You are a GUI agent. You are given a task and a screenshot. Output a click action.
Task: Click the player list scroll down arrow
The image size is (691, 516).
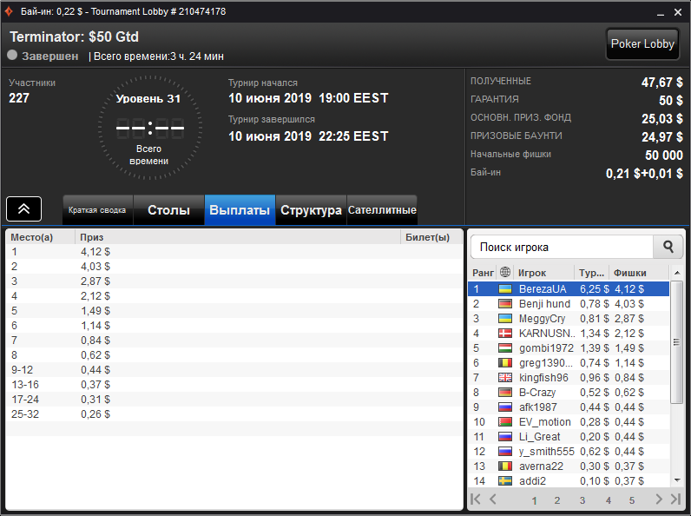coord(677,480)
